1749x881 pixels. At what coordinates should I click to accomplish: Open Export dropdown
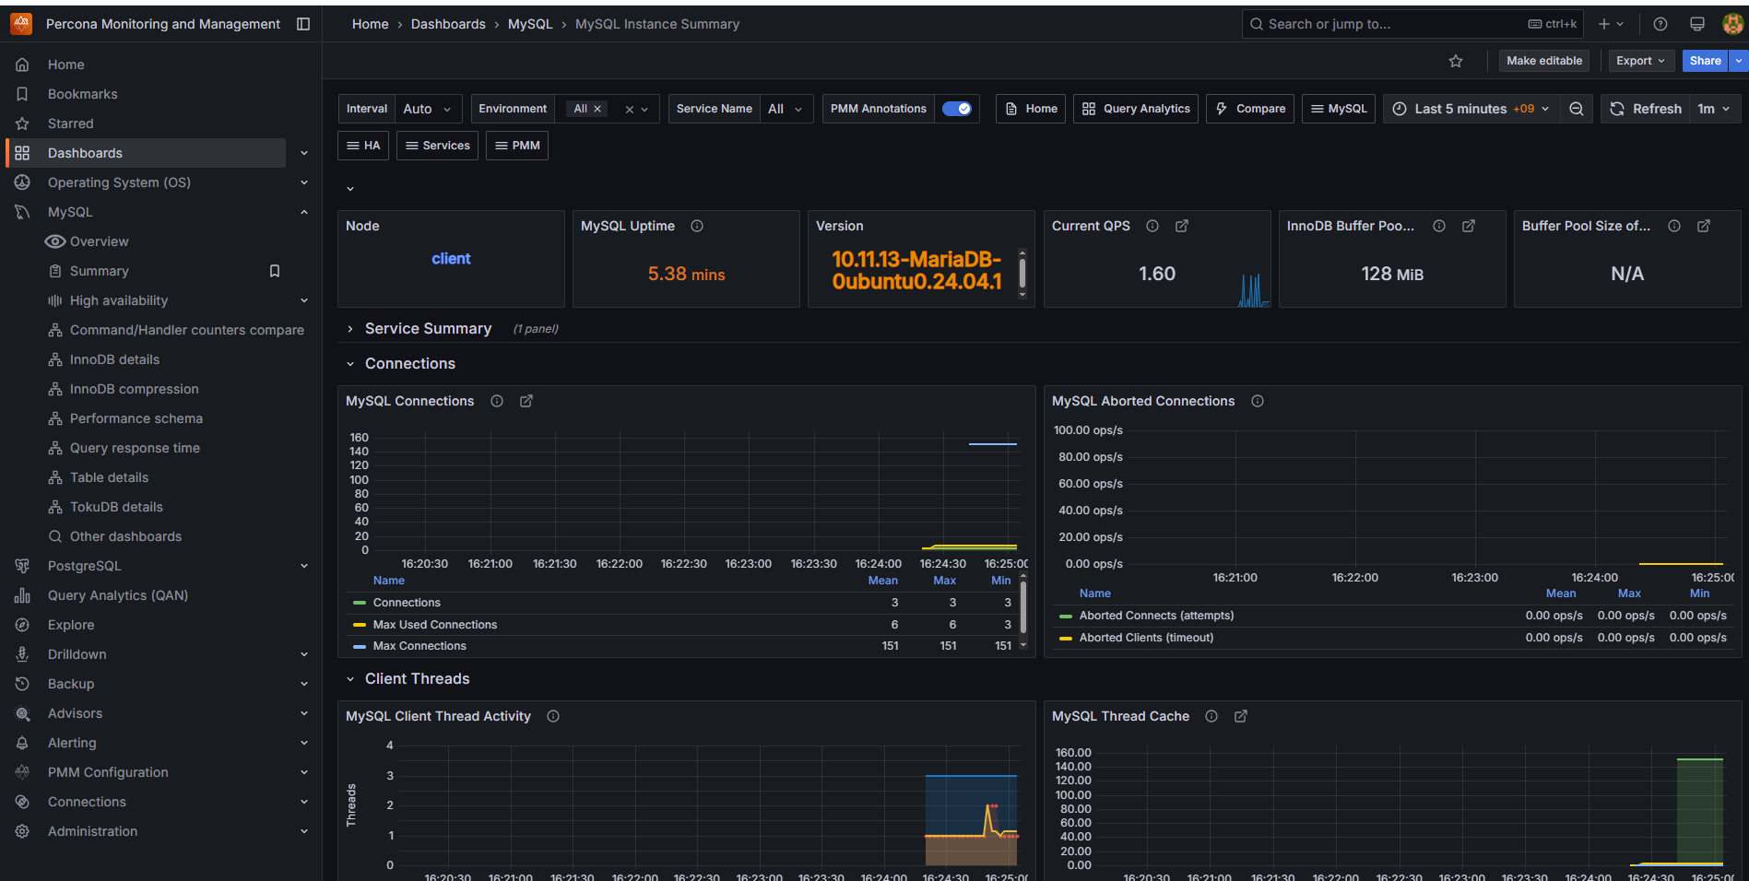[x=1640, y=61]
